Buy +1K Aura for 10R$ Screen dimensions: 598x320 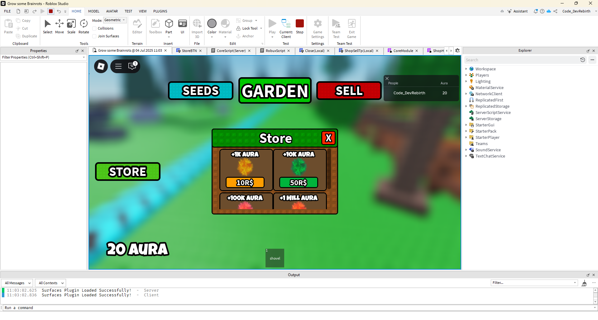245,182
